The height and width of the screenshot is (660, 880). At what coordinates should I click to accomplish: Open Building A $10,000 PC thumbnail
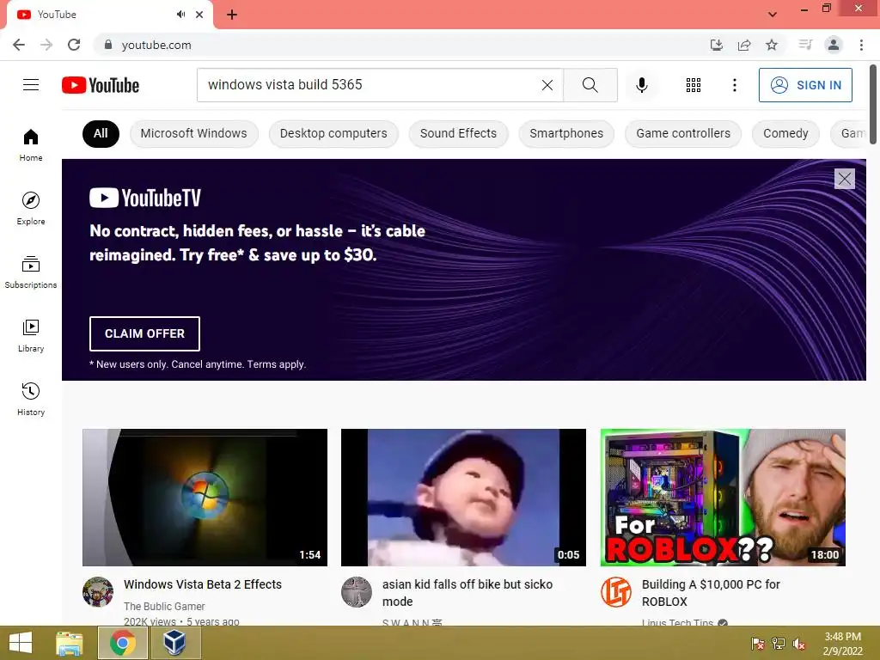coord(723,498)
